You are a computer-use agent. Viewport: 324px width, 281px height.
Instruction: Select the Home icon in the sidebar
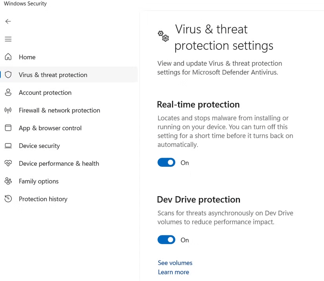pyautogui.click(x=8, y=57)
